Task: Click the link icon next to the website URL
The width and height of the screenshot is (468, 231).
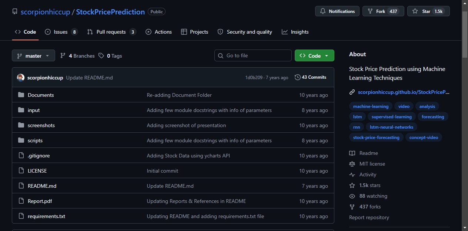Action: [x=352, y=92]
